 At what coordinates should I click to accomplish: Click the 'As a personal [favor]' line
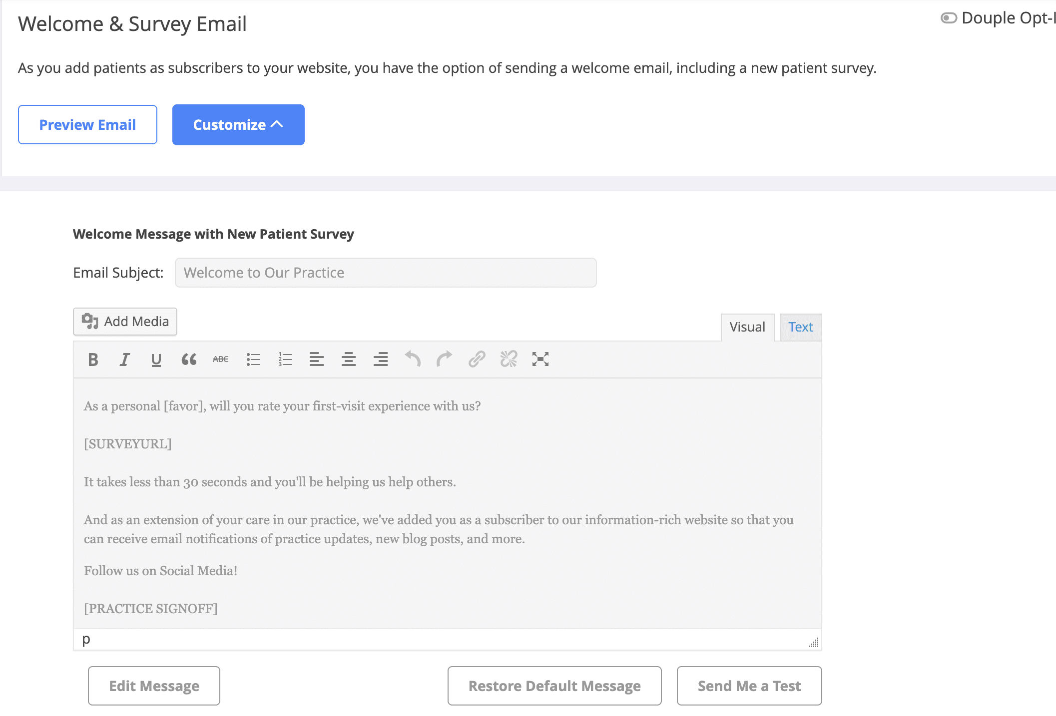point(282,406)
